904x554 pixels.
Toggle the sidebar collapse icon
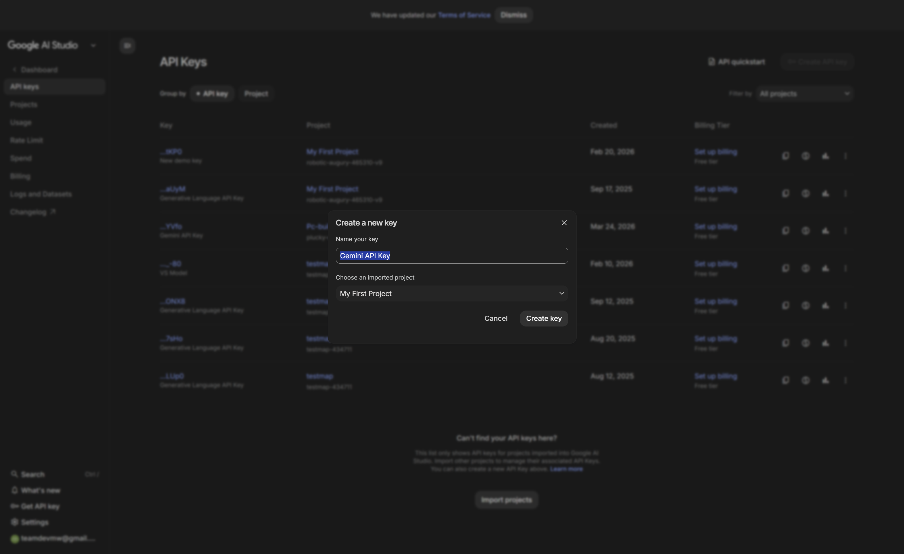(127, 46)
